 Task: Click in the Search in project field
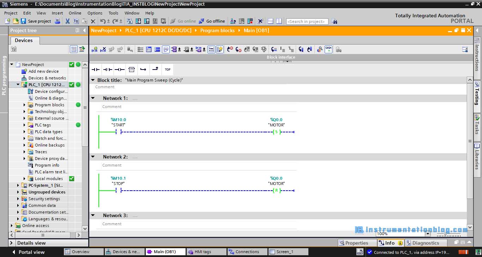(x=307, y=22)
